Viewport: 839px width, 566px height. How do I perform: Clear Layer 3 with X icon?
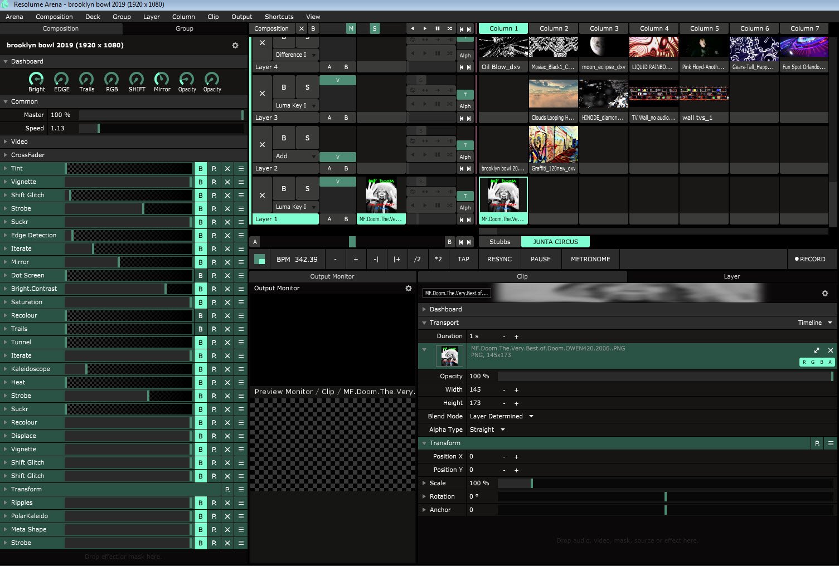click(262, 94)
